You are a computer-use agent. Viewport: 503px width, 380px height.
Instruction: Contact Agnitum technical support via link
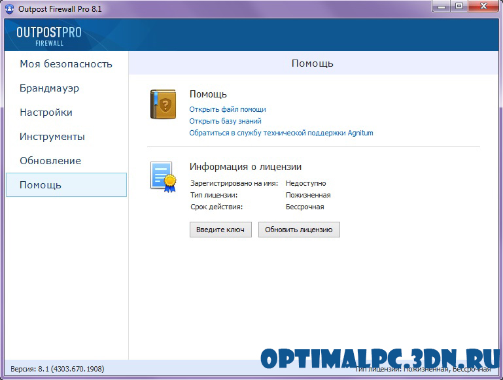(x=281, y=133)
